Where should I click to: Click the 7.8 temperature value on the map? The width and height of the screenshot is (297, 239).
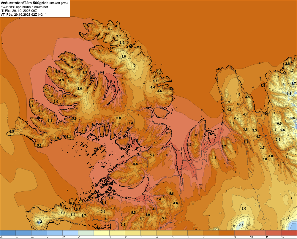point(152,209)
